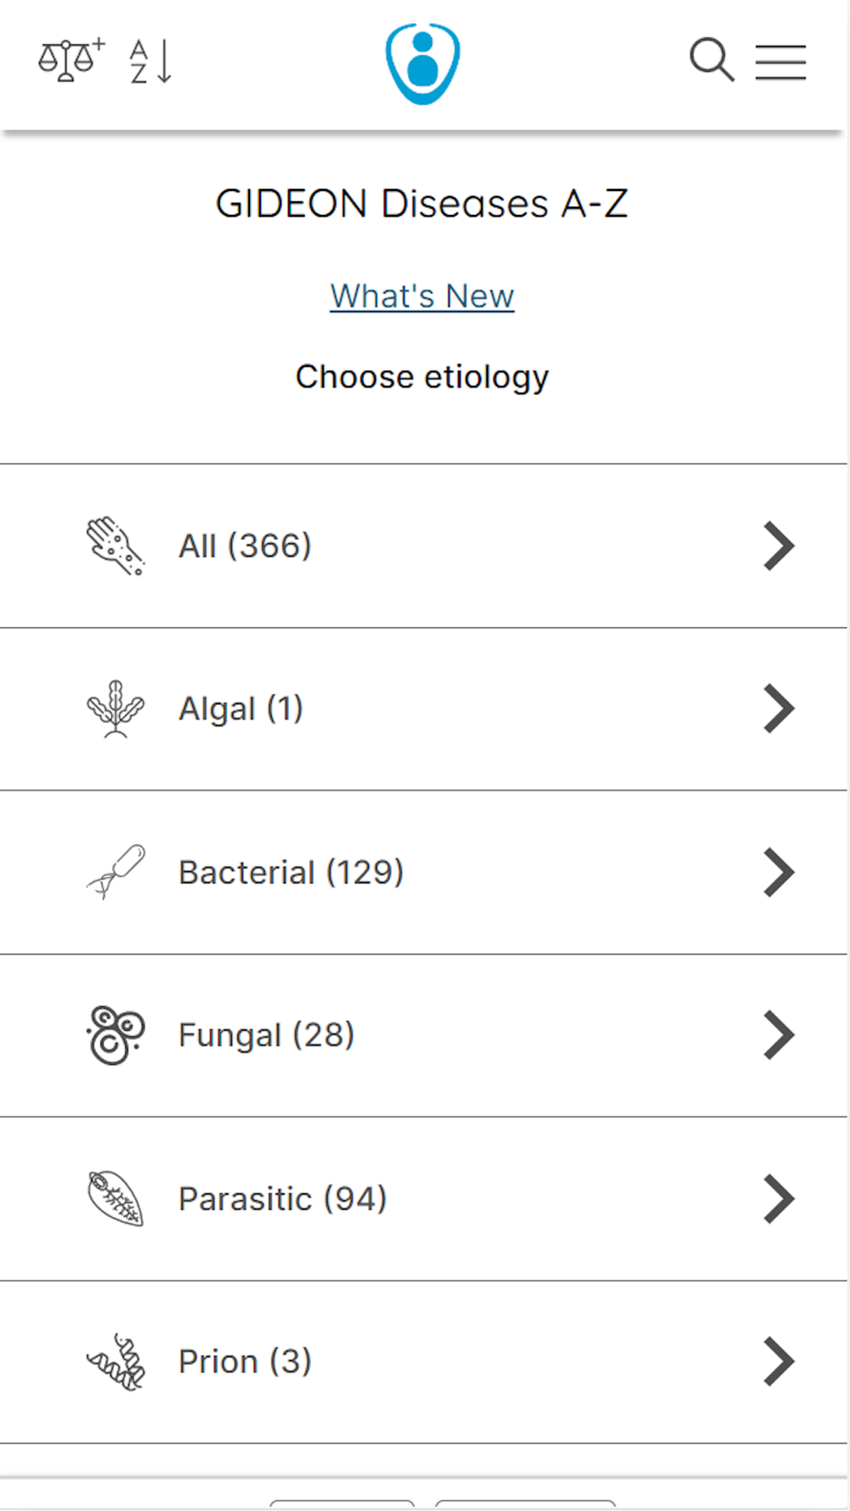Expand the Fungal (28) chevron arrow
The width and height of the screenshot is (850, 1511).
(779, 1035)
